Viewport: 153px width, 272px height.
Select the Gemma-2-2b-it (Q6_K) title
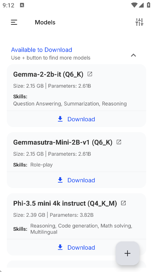(48, 74)
